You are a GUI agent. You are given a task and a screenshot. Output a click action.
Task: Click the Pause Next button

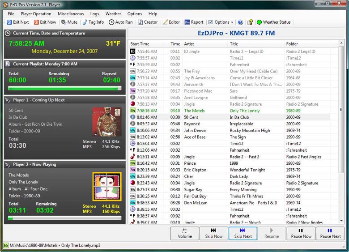(330, 233)
